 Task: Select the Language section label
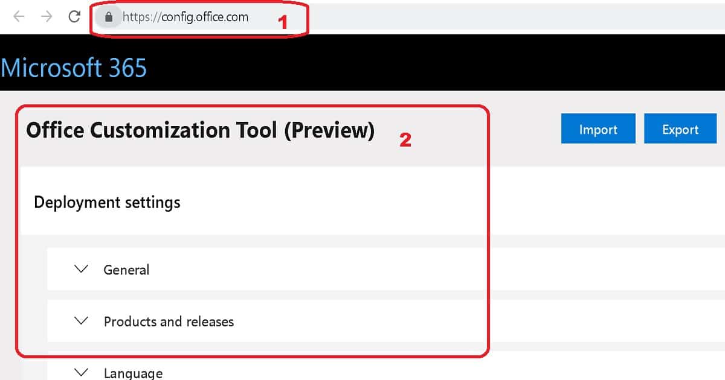[133, 373]
